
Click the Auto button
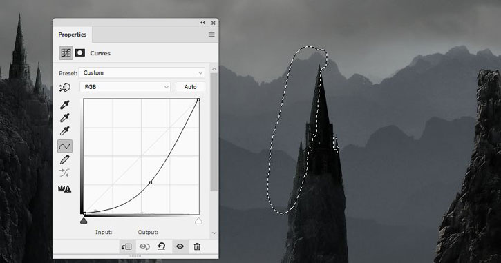pos(191,87)
